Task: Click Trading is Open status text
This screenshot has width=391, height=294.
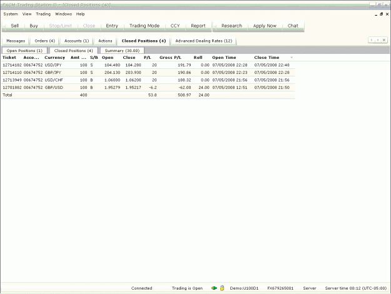Action: tap(187, 288)
